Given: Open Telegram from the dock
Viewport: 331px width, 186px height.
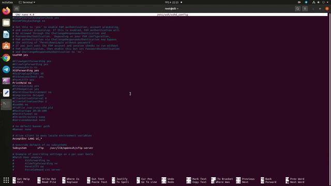Looking at the screenshot, I should [x=6, y=69].
